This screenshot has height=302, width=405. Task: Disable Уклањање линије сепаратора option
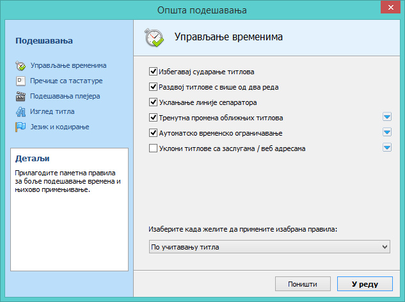pyautogui.click(x=153, y=102)
